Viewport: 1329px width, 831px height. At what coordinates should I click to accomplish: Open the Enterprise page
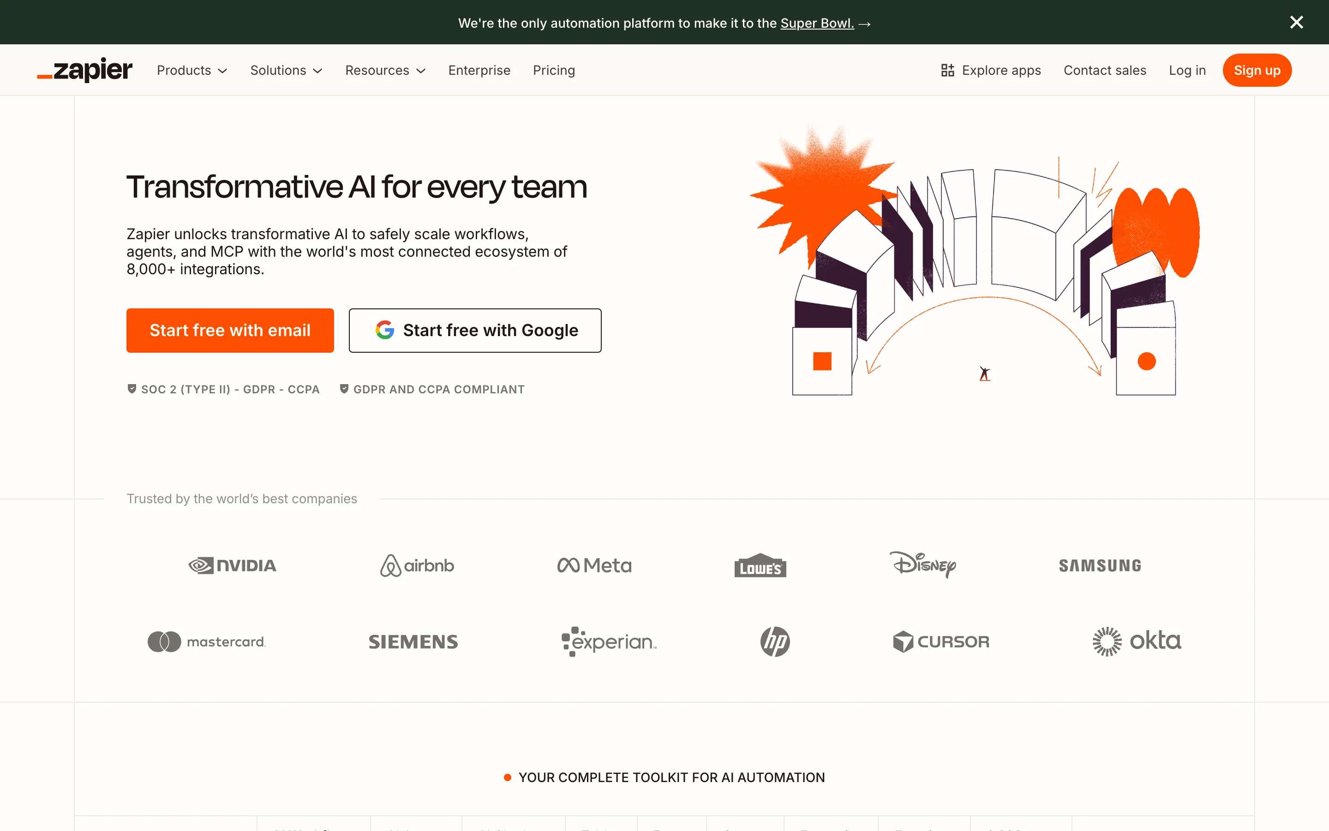tap(479, 70)
